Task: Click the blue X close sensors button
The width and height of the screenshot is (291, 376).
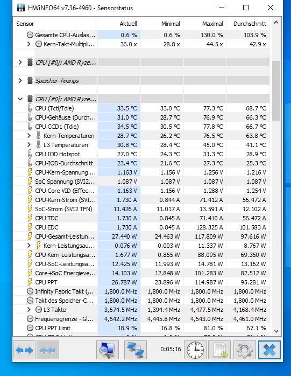Action: [269, 350]
